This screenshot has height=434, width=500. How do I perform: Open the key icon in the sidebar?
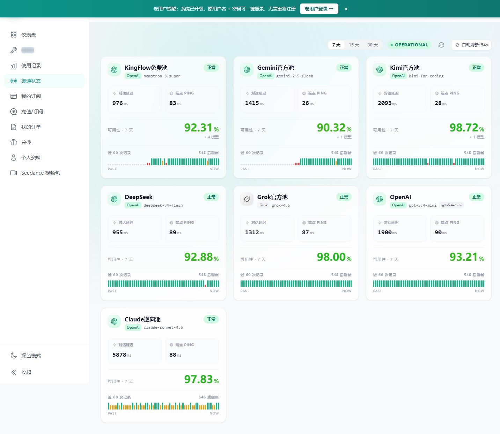[14, 50]
